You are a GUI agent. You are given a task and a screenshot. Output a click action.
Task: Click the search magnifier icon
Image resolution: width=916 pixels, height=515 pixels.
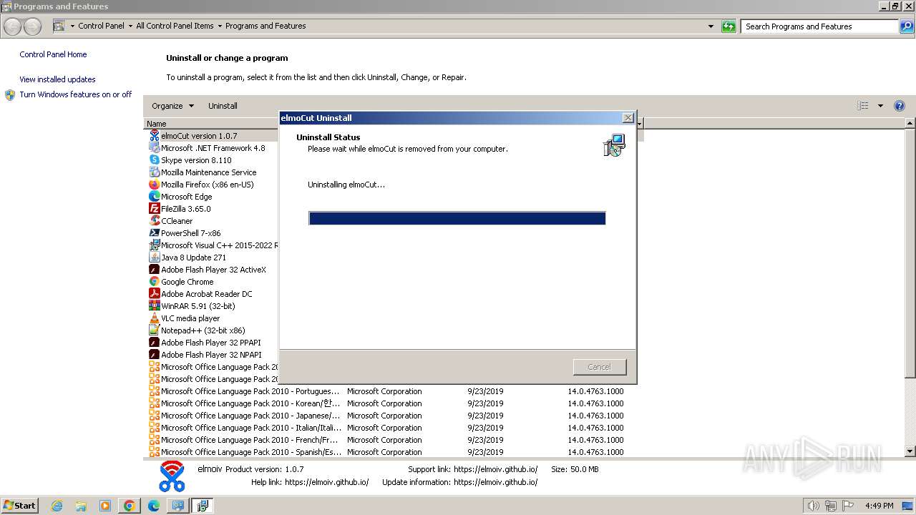907,26
